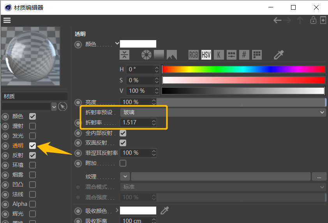Screen dimensions: 328x223
Task: Toggle the 颜色 channel checkbox
Action: (32, 117)
